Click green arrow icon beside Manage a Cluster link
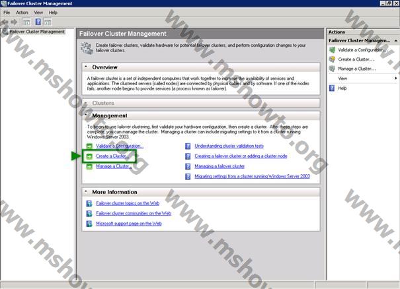Screen dimensions: 400x289 [89, 166]
